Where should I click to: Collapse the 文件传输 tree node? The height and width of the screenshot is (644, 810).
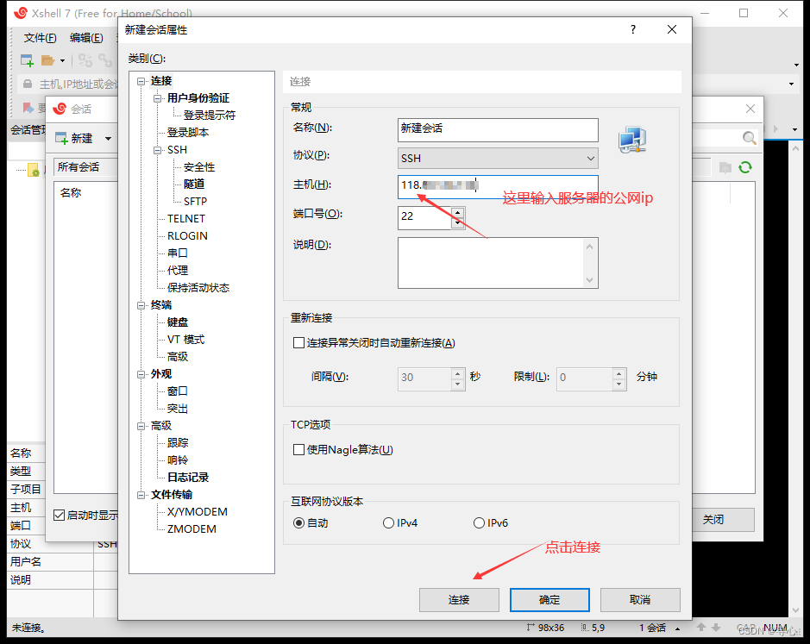coord(141,495)
